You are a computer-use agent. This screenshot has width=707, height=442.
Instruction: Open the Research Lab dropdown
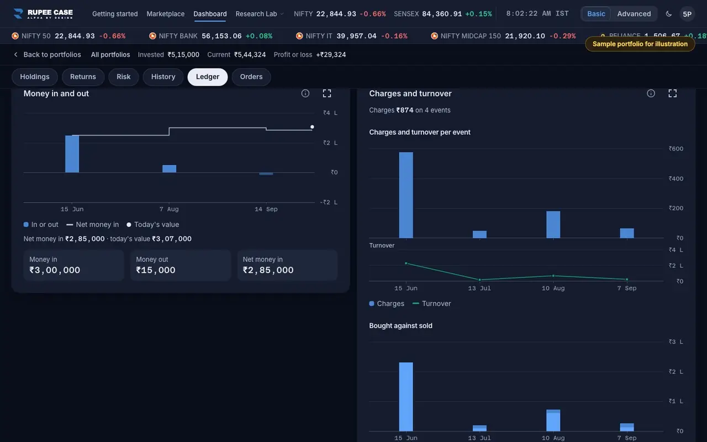260,14
